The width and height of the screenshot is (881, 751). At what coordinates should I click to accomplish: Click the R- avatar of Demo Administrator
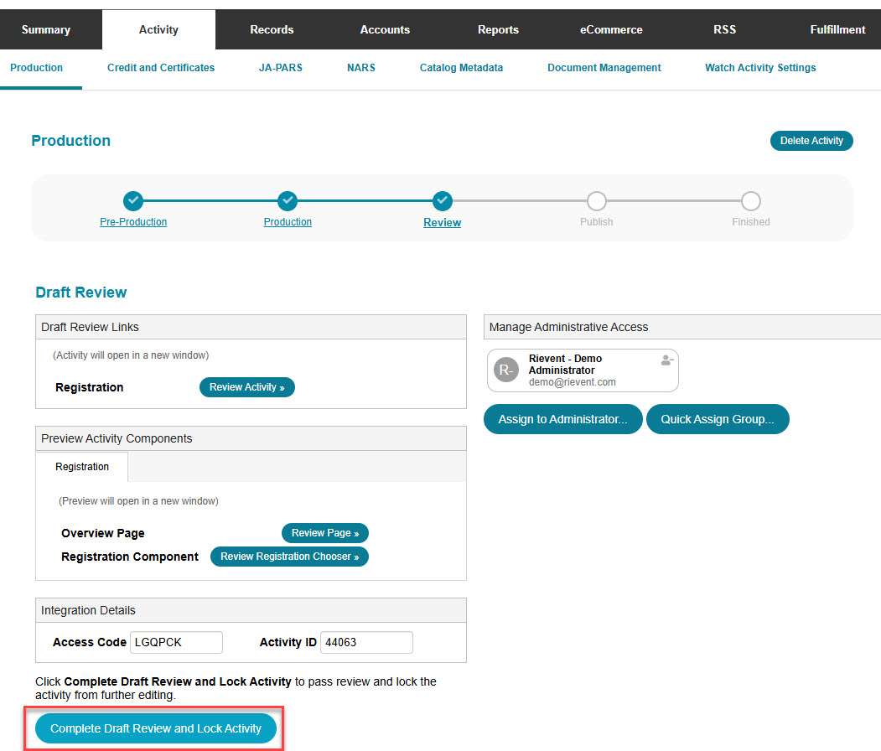coord(505,370)
